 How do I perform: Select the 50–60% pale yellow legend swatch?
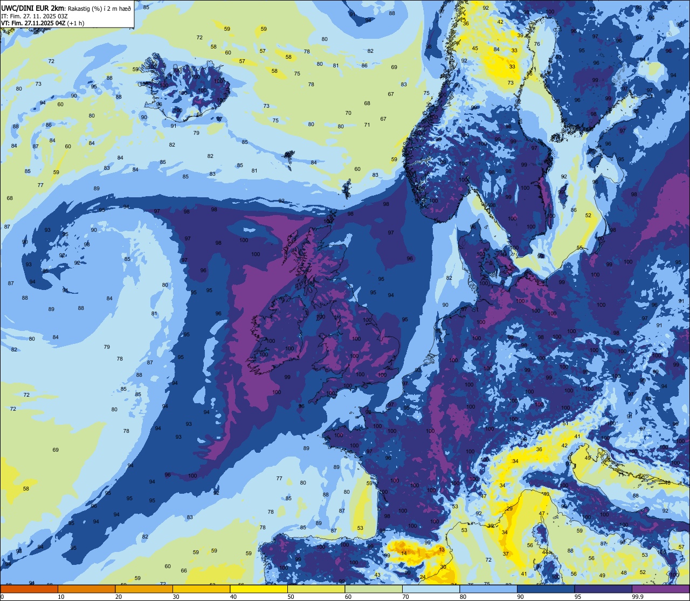[x=316, y=589]
